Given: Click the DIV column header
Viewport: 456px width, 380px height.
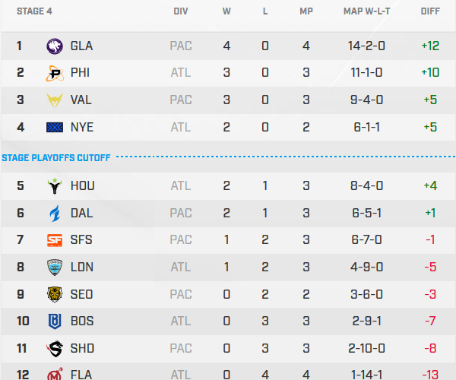Looking at the screenshot, I should point(181,11).
